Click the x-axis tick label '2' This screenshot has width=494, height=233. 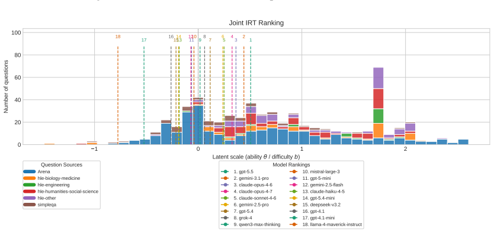(x=406, y=149)
